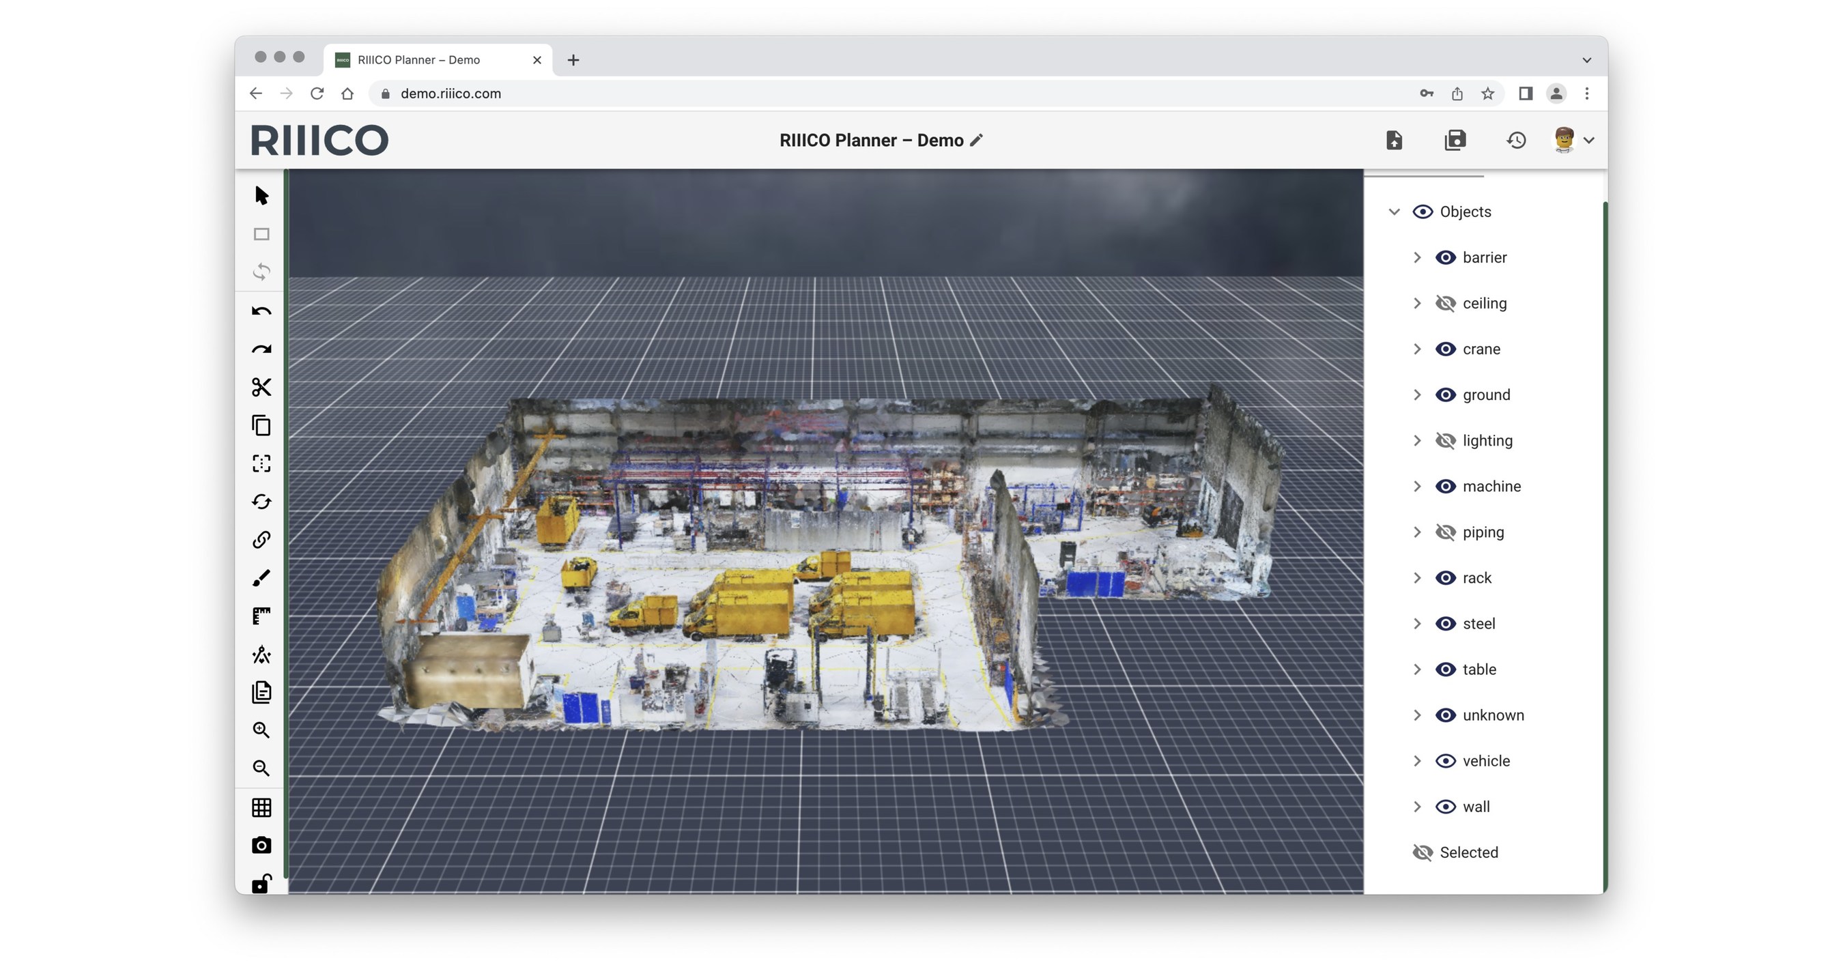Click the zoom in magnifier
This screenshot has width=1843, height=965.
pos(261,730)
